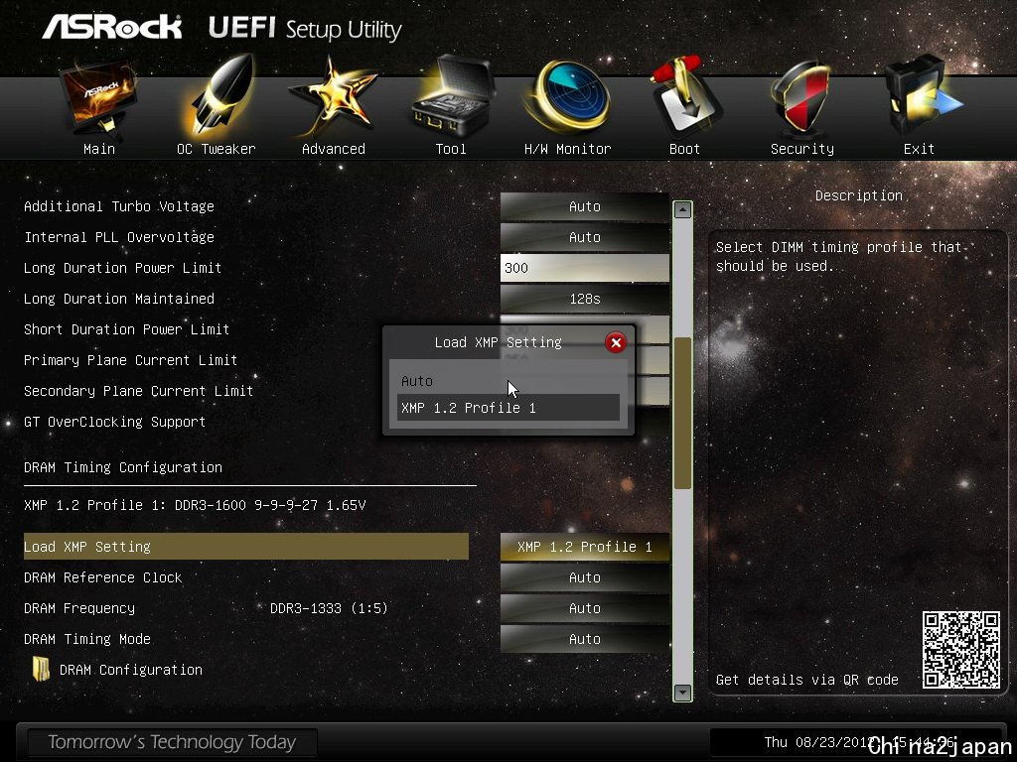Image resolution: width=1017 pixels, height=762 pixels.
Task: Switch to the Security tab label
Action: point(802,149)
